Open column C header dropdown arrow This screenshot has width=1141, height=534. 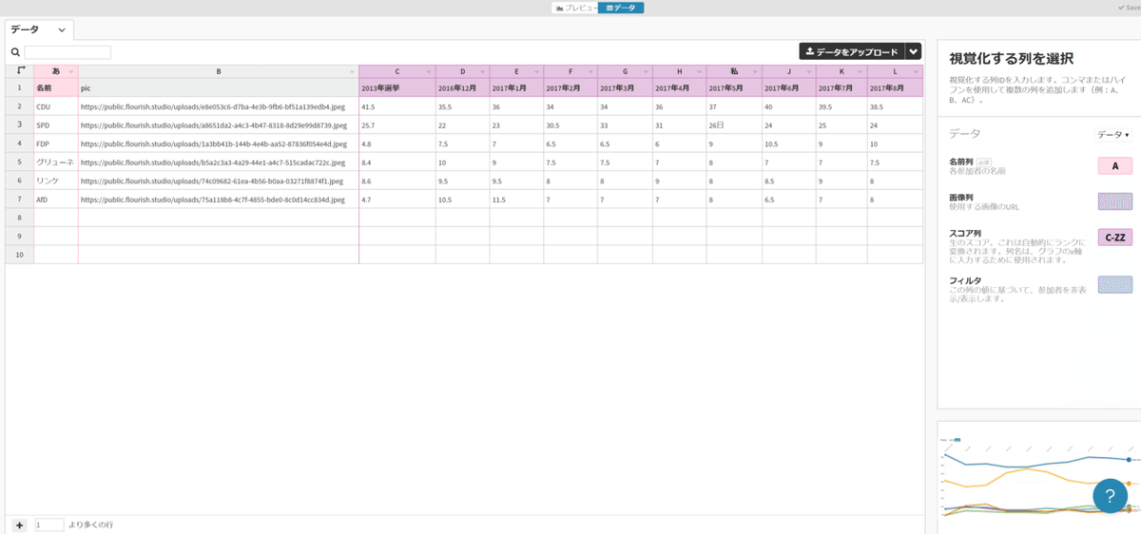click(x=429, y=71)
